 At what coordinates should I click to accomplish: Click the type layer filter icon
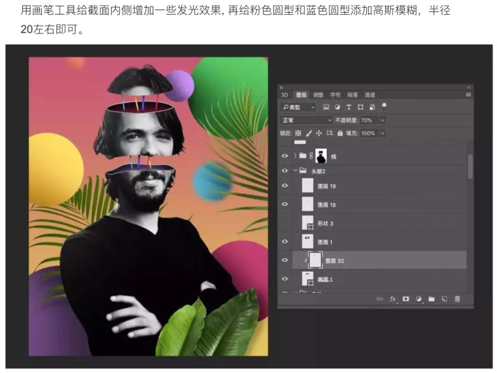click(348, 107)
